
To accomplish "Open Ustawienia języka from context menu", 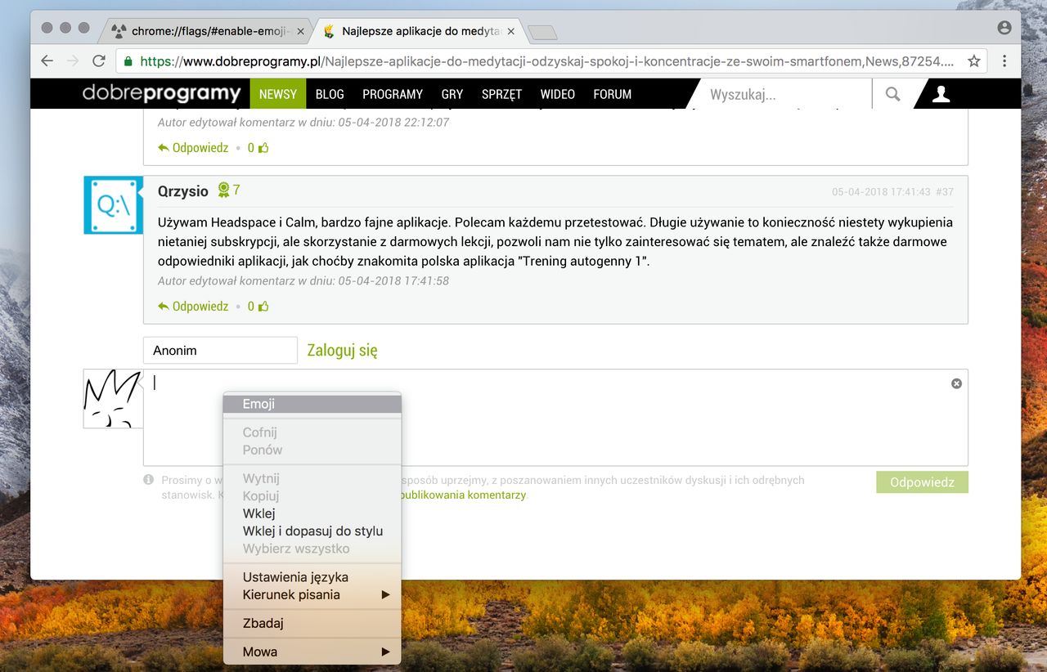I will pos(312,577).
